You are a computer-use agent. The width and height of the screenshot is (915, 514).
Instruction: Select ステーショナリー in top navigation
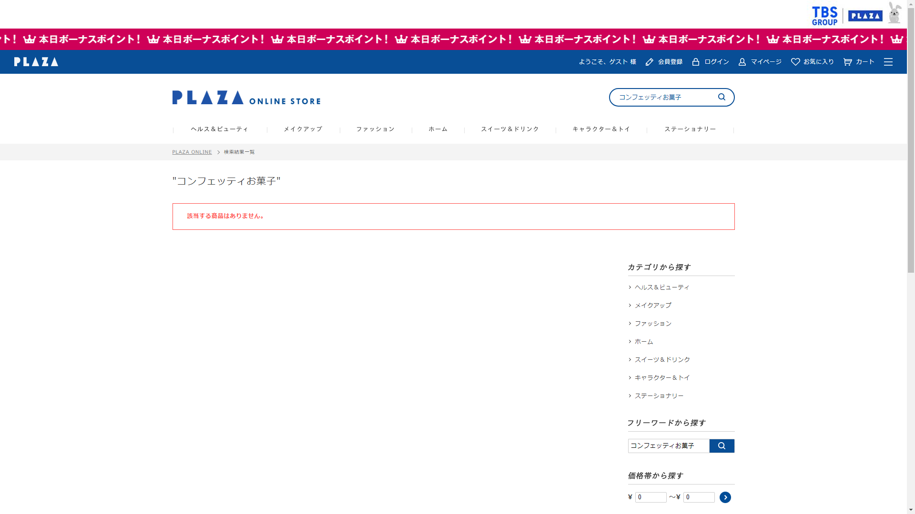click(690, 129)
